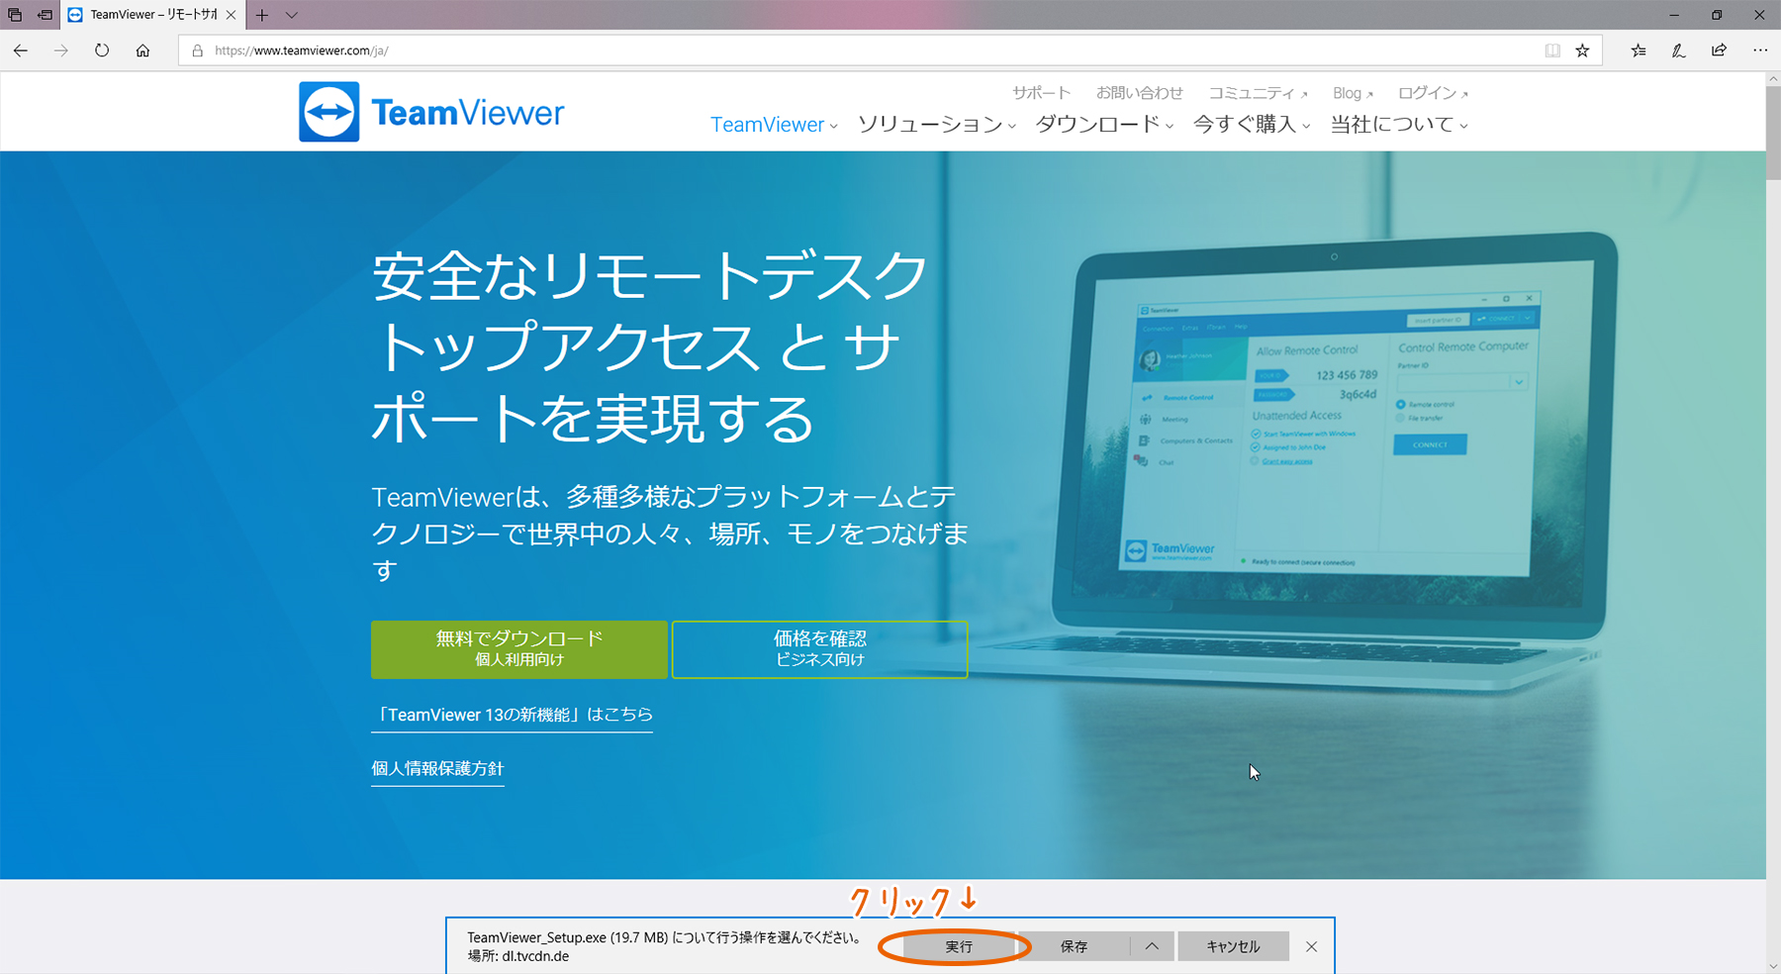Viewport: 1781px width, 974px height.
Task: Open save options arrow next to 保存
Action: pyautogui.click(x=1152, y=946)
